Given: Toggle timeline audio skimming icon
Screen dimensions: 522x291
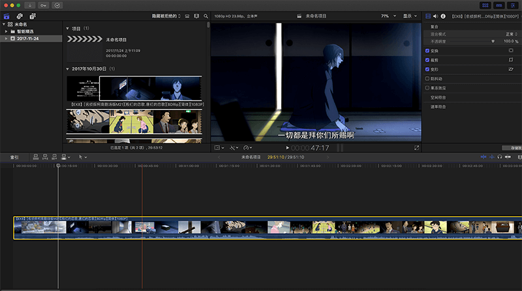Looking at the screenshot, I should 492,157.
